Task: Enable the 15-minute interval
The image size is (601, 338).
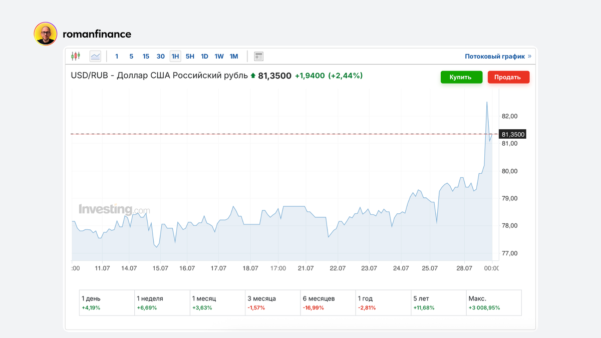Action: coord(146,56)
